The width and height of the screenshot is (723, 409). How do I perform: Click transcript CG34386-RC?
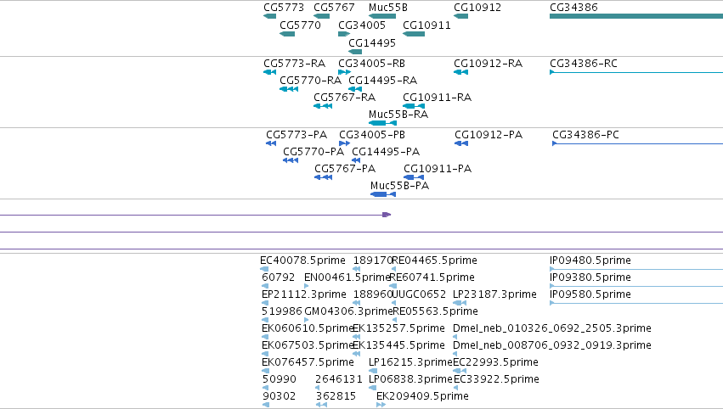[584, 64]
